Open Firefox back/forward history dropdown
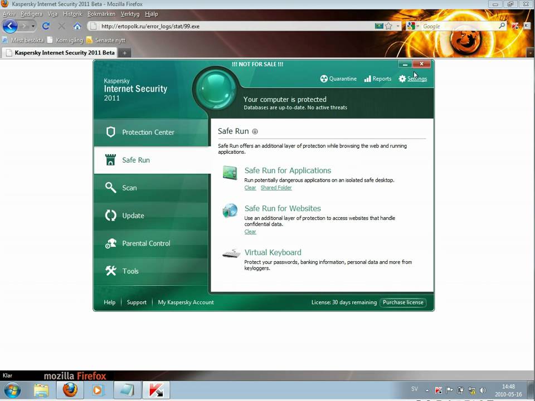535x401 pixels. pos(33,26)
